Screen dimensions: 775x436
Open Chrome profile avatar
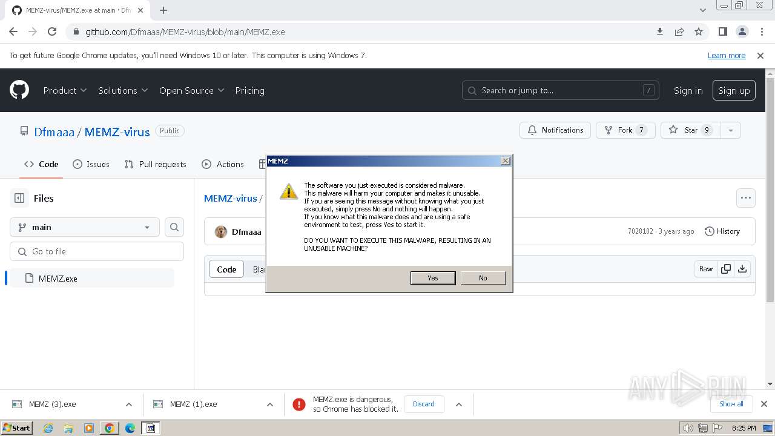pos(742,31)
